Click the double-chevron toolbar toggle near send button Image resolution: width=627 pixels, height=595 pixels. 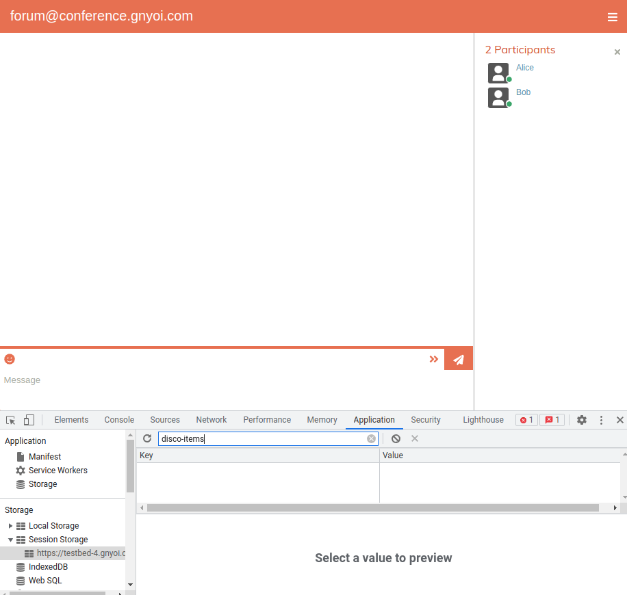pyautogui.click(x=433, y=358)
